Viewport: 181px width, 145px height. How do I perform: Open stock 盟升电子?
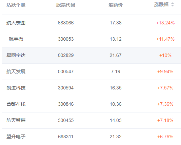(16, 137)
